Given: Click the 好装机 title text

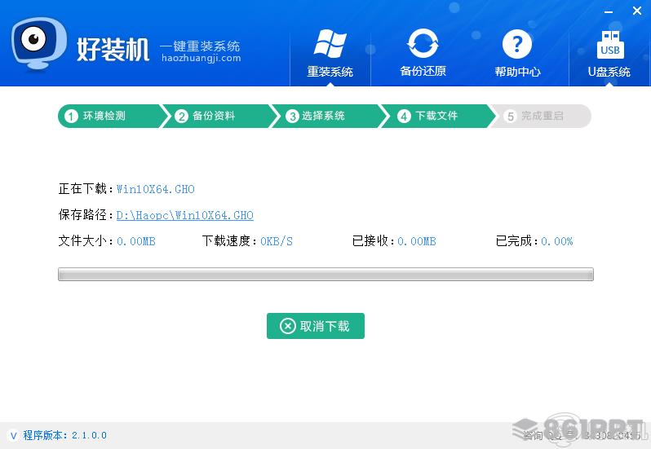Looking at the screenshot, I should [x=113, y=50].
